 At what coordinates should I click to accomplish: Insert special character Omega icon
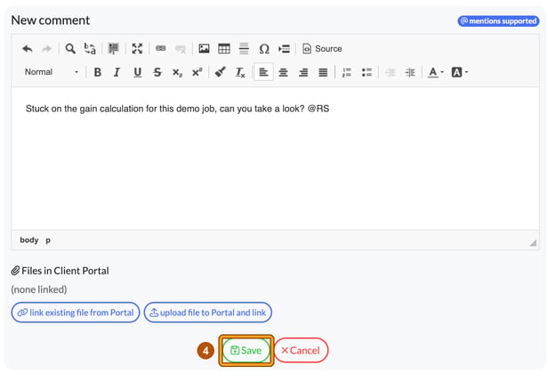264,49
